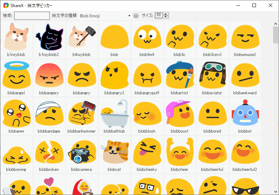Click the emoji search input field

point(32,16)
